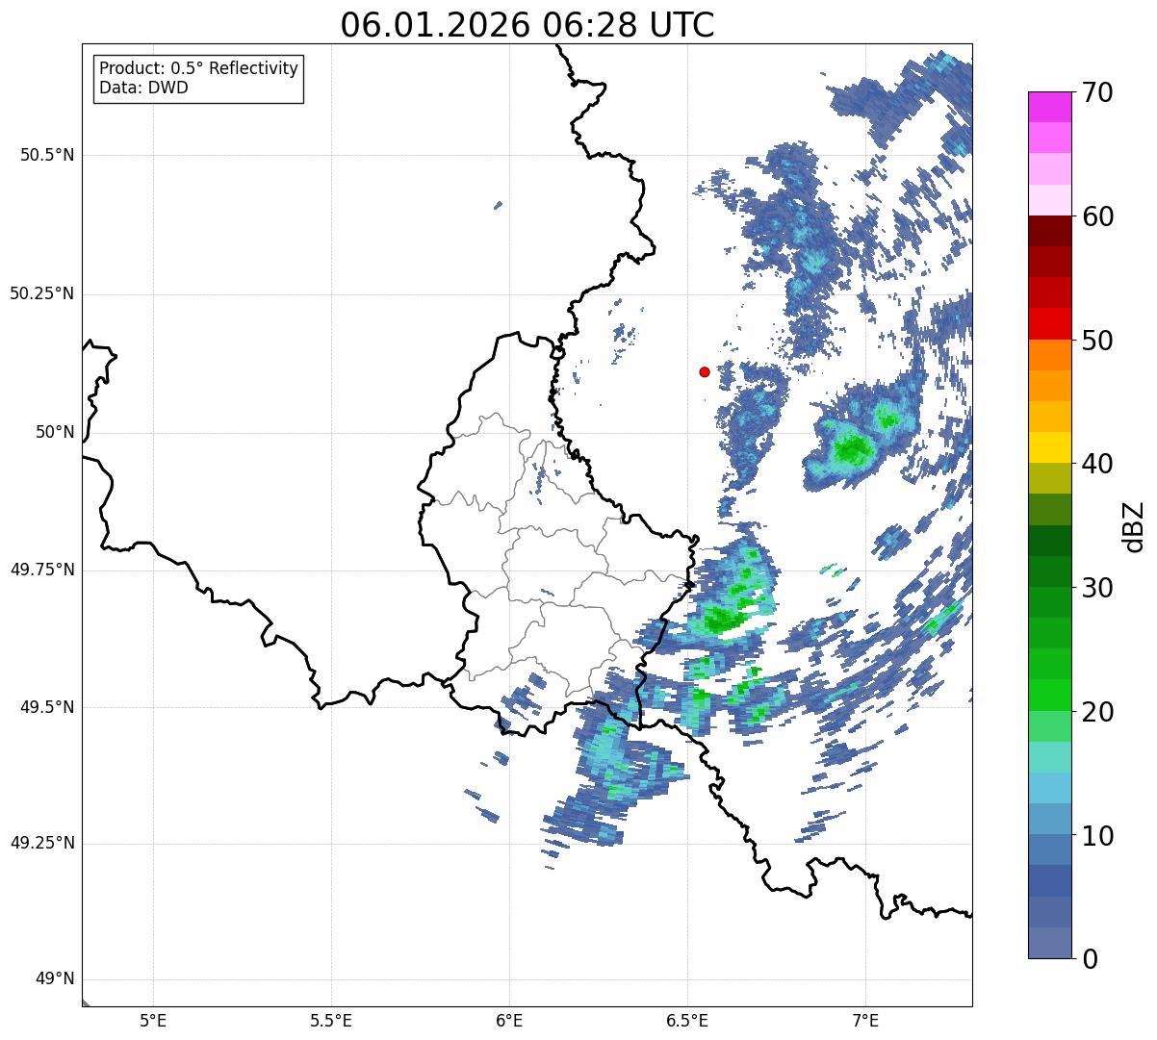This screenshot has height=1040, width=1157.
Task: Click the dBZ colorbar axis label
Action: (x=1134, y=525)
